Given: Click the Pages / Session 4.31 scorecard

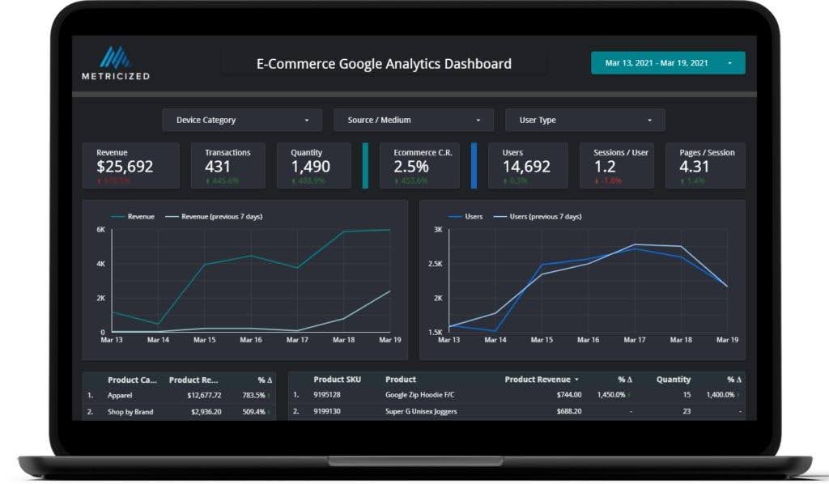Looking at the screenshot, I should (x=705, y=165).
